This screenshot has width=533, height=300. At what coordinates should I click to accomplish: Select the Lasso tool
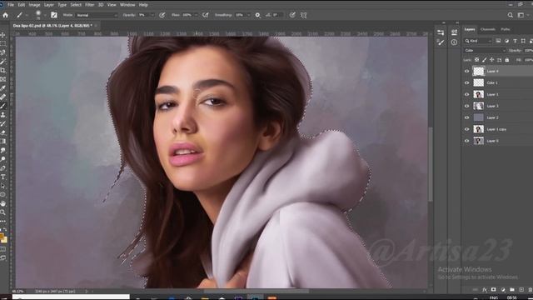point(3,52)
